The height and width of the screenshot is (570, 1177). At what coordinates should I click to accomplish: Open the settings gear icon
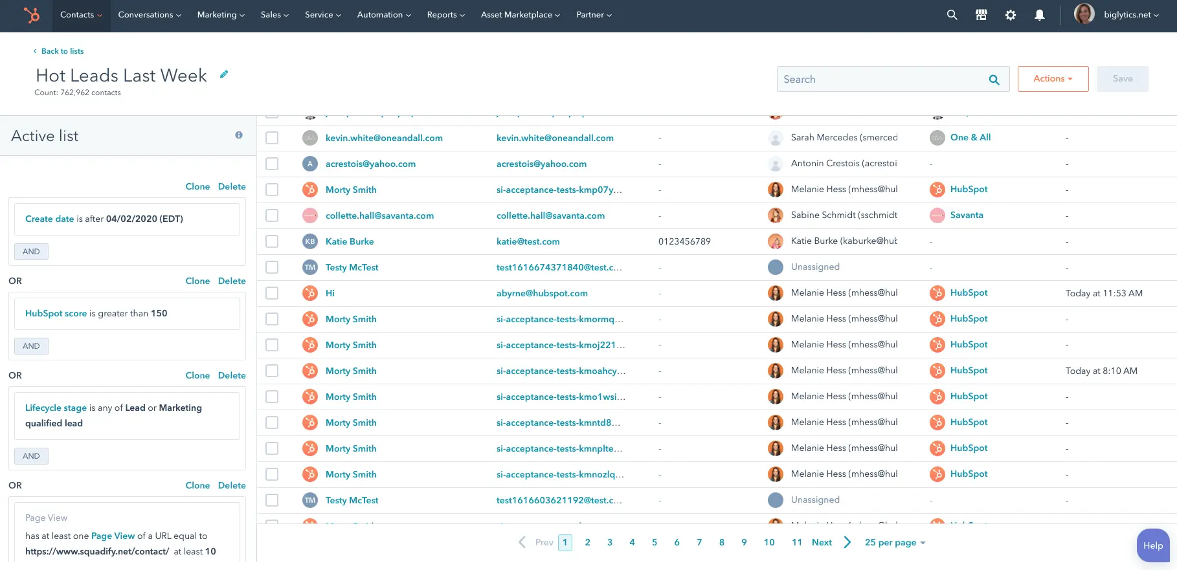(x=1010, y=15)
